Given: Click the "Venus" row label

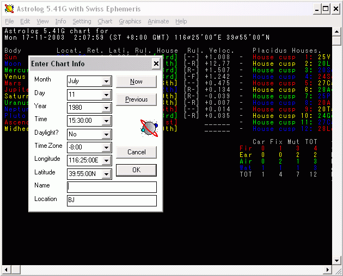Looking at the screenshot, I should pos(15,77).
